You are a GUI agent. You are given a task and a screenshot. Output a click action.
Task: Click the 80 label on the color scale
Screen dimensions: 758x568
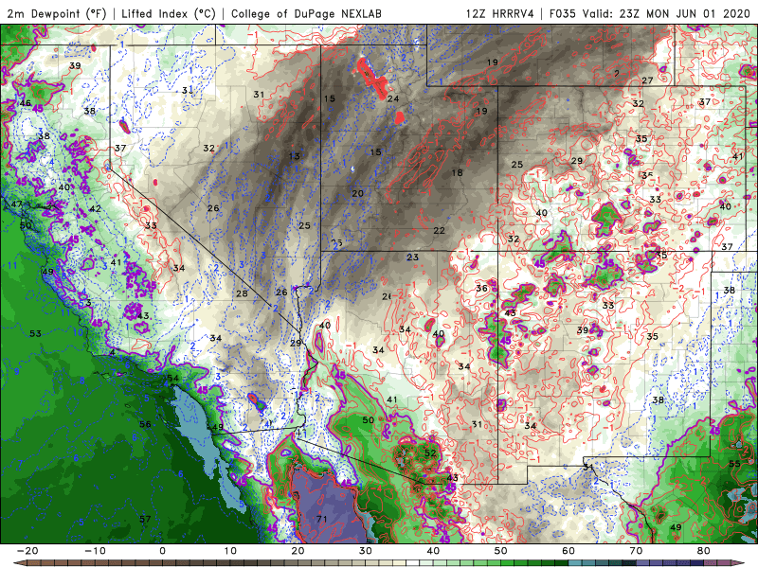point(704,550)
